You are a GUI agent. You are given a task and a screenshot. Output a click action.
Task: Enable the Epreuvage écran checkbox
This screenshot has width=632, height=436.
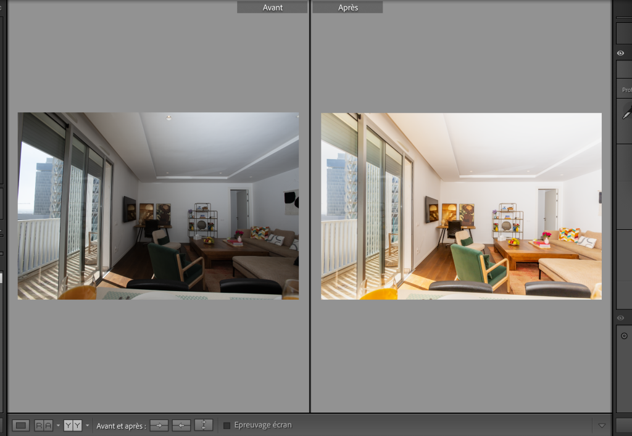click(x=227, y=426)
